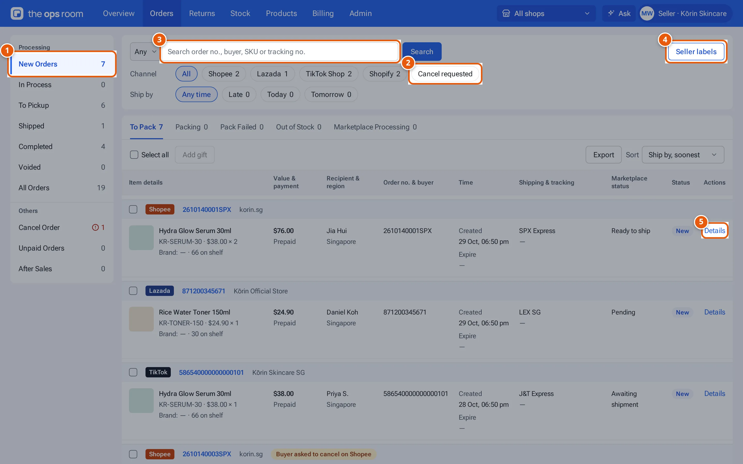Switch to the Packing tab
This screenshot has height=464, width=743.
tap(192, 127)
